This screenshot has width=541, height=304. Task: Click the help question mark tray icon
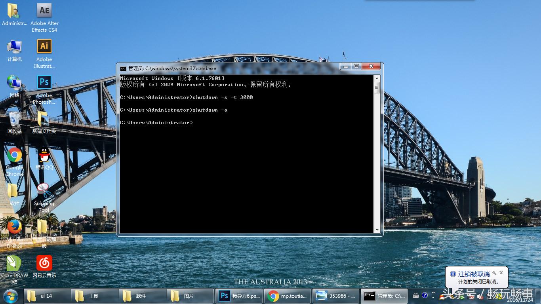425,295
